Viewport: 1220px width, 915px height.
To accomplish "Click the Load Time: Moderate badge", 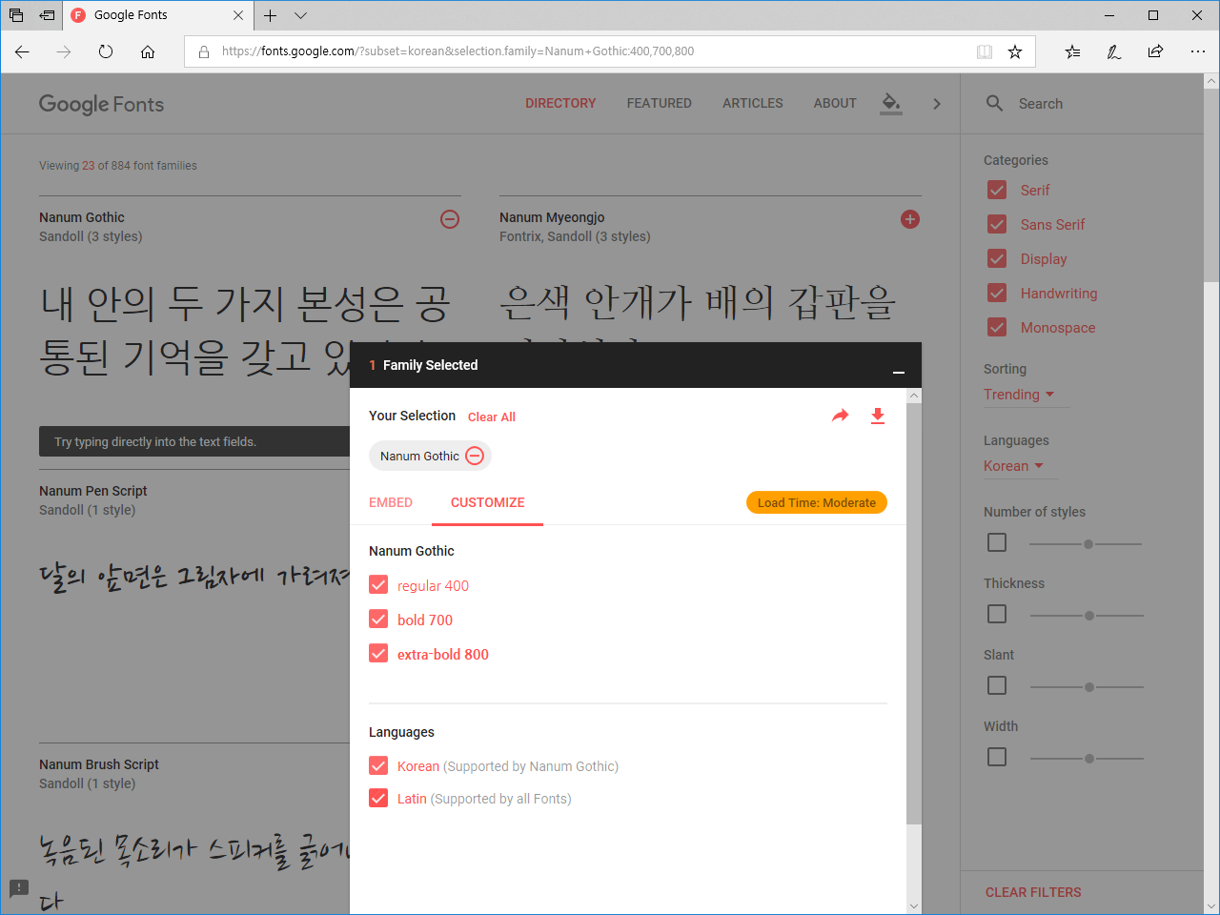I will (817, 502).
